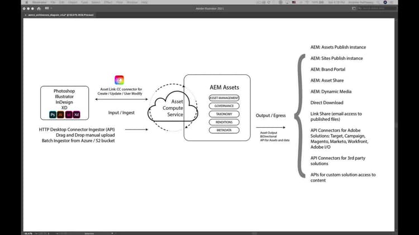419x235 pixels.
Task: Open Spotlight search in the menu bar
Action: [x=378, y=2]
